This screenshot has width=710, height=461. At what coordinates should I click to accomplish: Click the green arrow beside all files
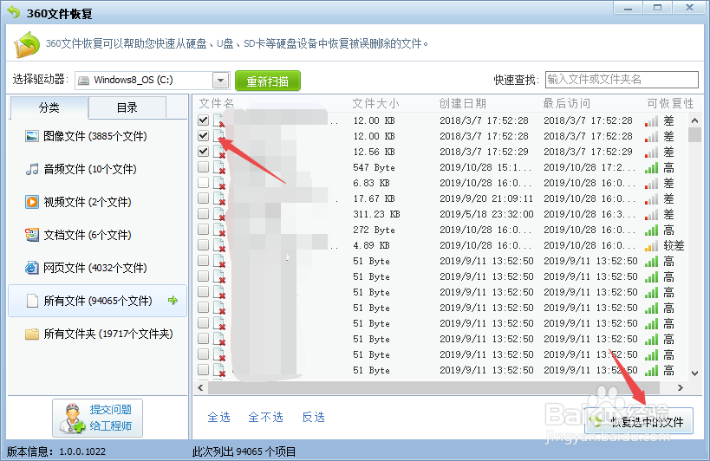coord(173,301)
